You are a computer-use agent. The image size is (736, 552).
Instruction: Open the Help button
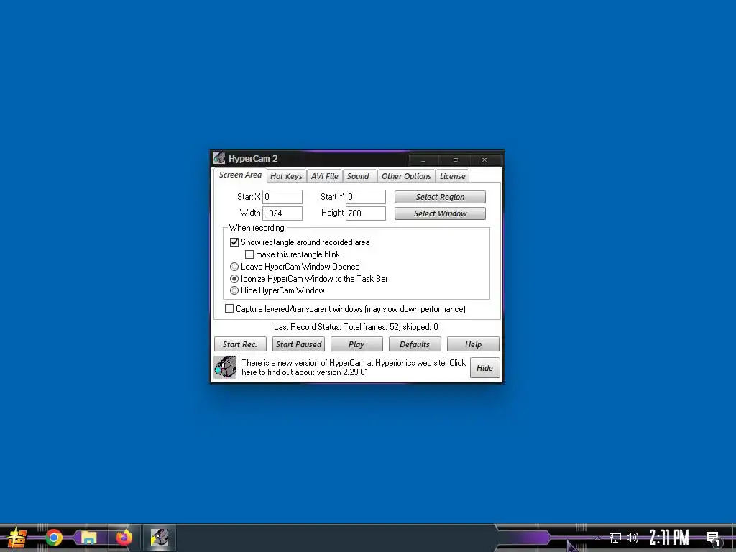(x=473, y=344)
